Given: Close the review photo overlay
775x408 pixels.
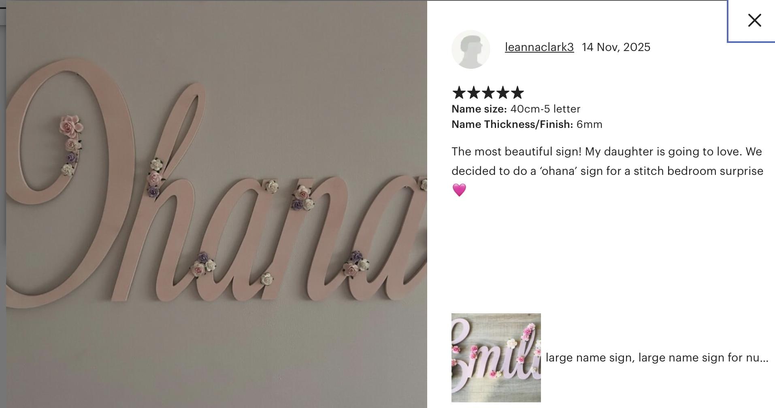Looking at the screenshot, I should (754, 20).
